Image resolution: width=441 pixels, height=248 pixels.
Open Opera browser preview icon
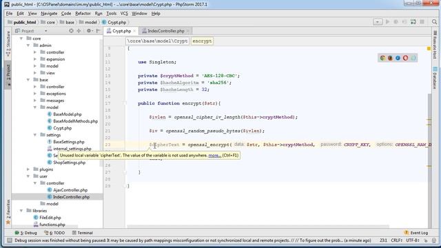click(x=405, y=58)
